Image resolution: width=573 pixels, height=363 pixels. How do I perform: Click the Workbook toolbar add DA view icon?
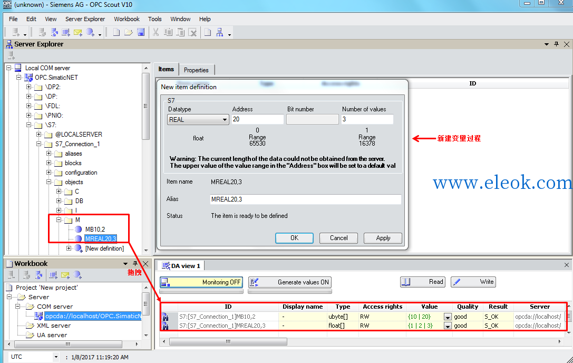[53, 275]
